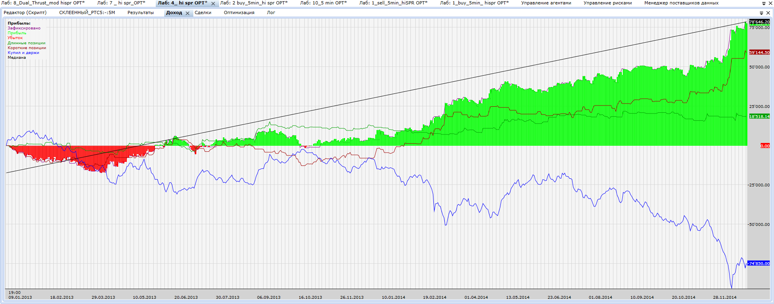Switch to Лаб: 8_Dual_Thrust_mod hispr OPT* tab
This screenshot has width=774, height=304.
(x=43, y=3)
